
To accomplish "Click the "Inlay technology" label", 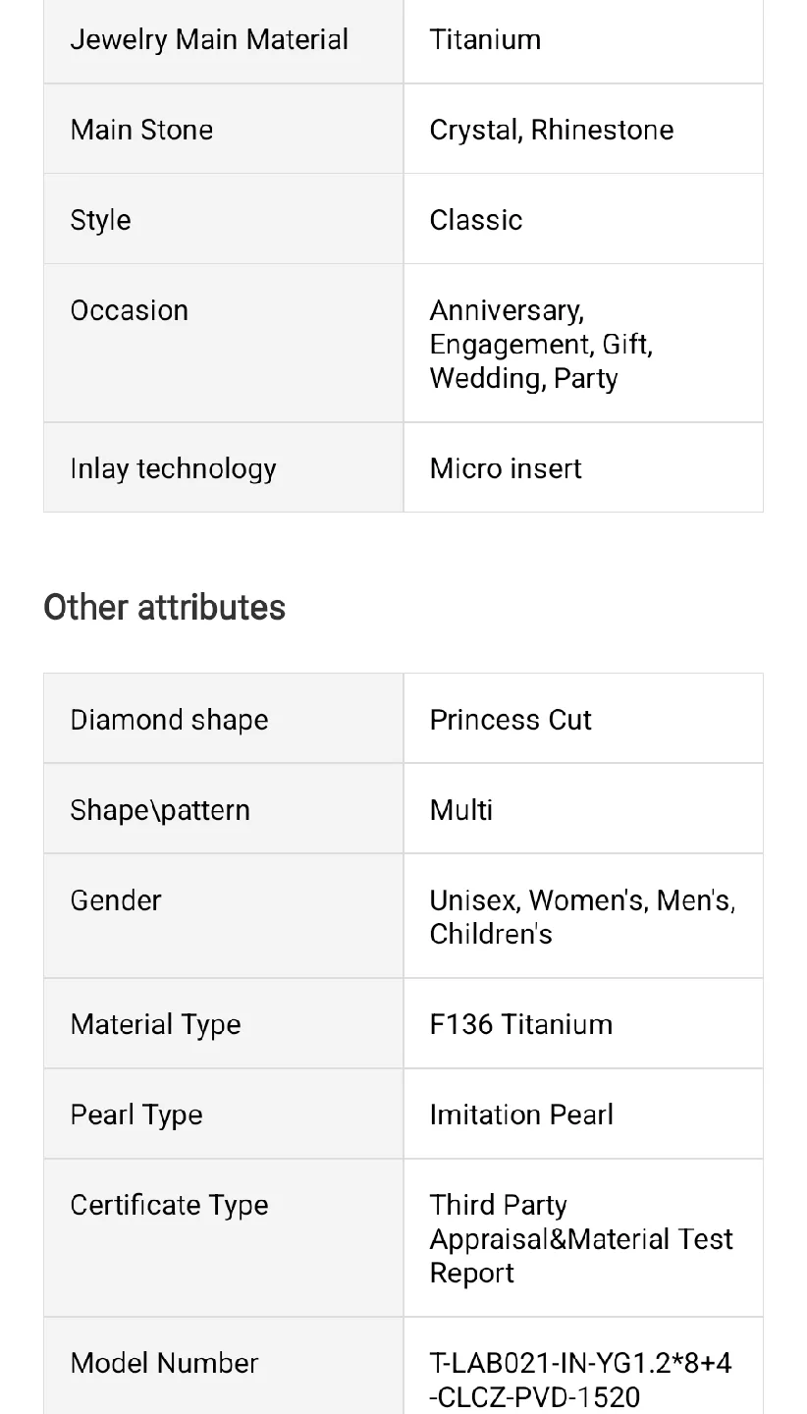I will pos(173,468).
